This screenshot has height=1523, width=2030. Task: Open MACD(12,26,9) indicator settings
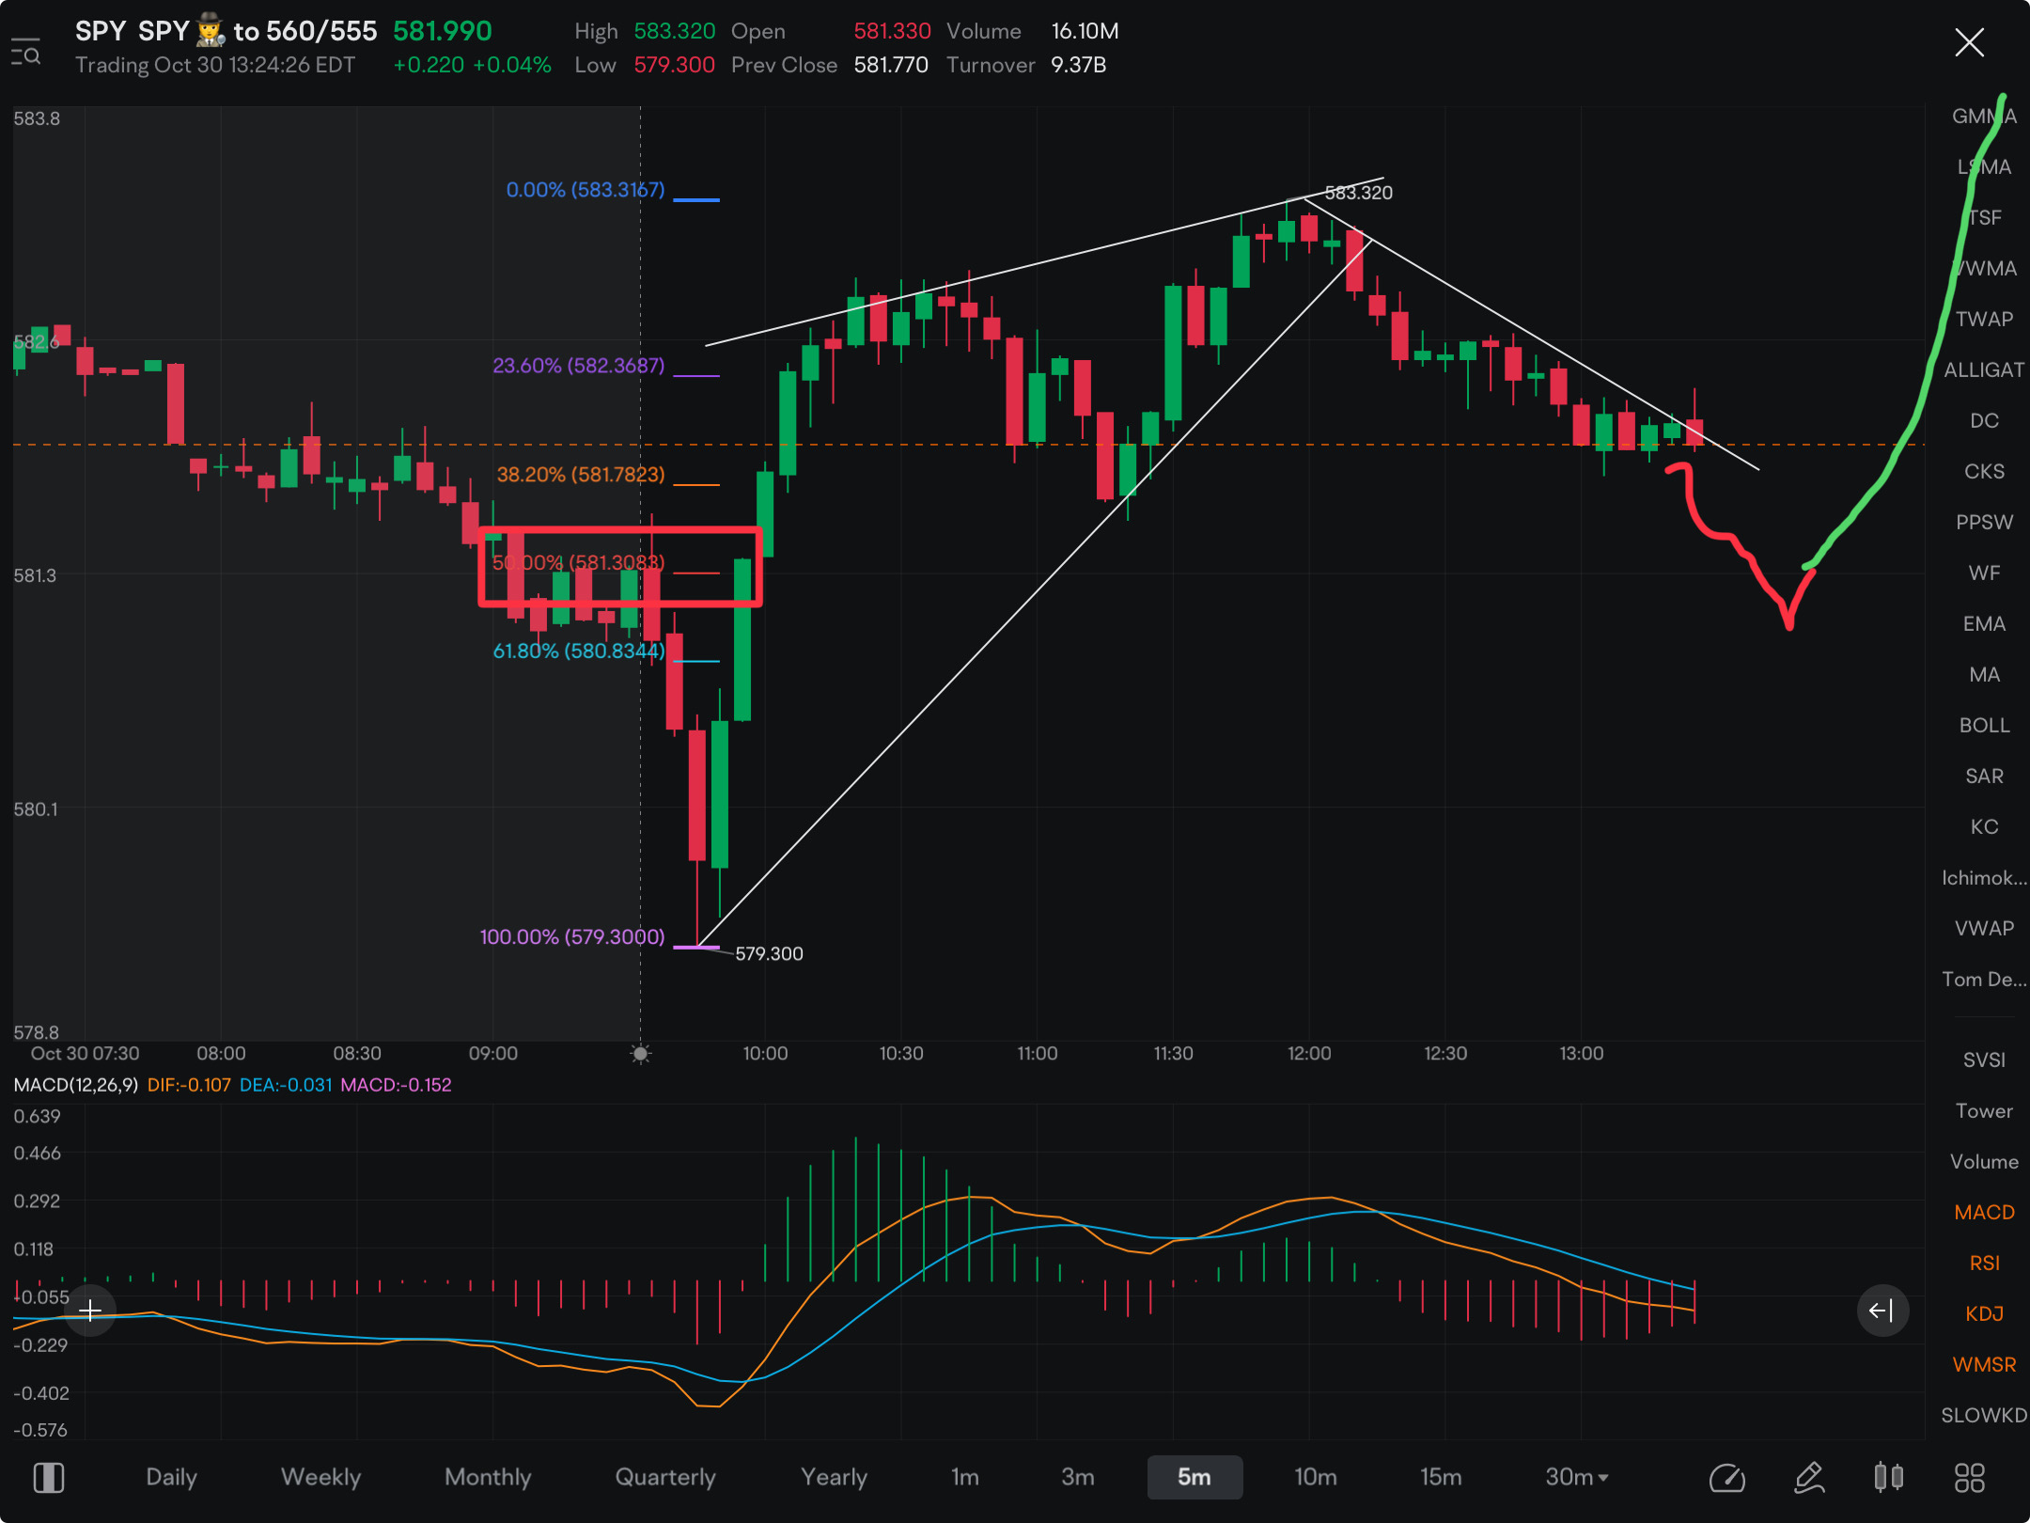pos(76,1085)
